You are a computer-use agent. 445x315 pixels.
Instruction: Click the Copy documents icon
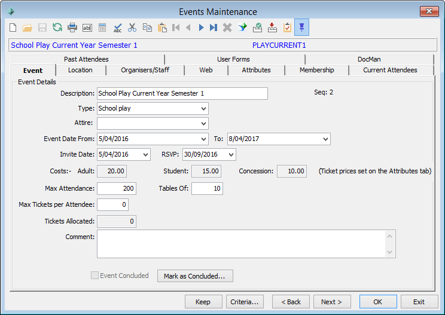tap(147, 27)
